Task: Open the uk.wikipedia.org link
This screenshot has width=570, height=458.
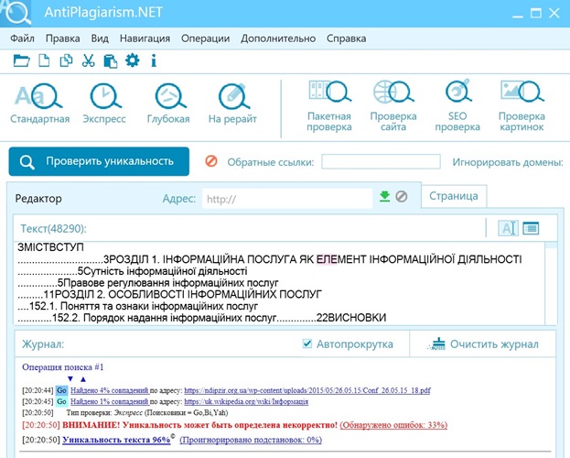Action: coord(246,401)
